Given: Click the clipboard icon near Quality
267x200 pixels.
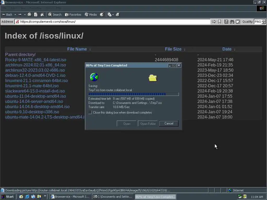Looking at the screenshot, I should [238, 22].
